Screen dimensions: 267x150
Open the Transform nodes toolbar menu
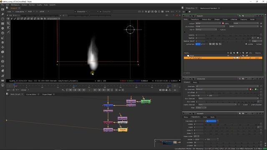[3, 47]
